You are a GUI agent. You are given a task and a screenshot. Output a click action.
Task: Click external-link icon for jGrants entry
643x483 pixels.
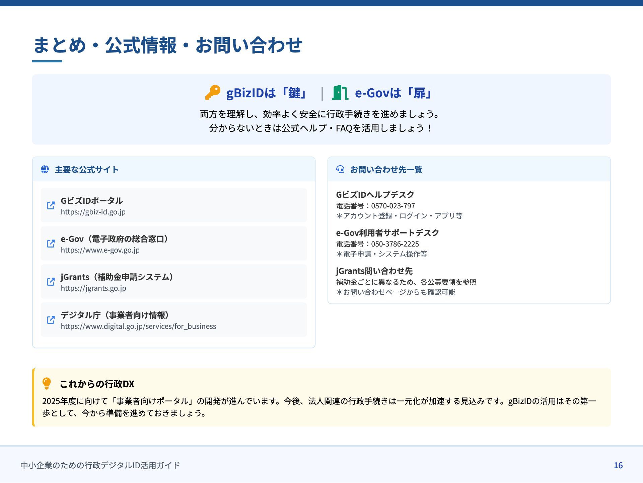point(51,282)
